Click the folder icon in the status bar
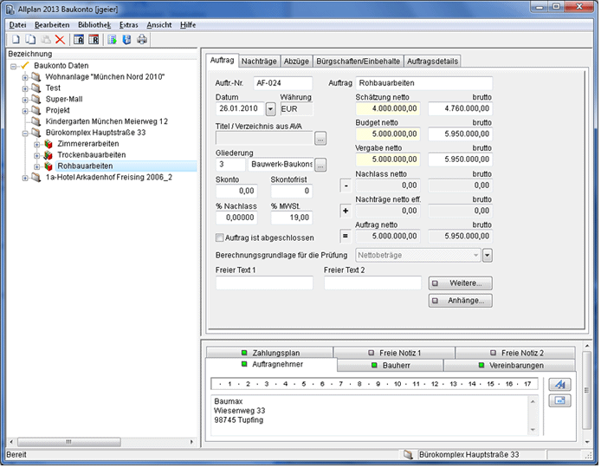 click(408, 455)
